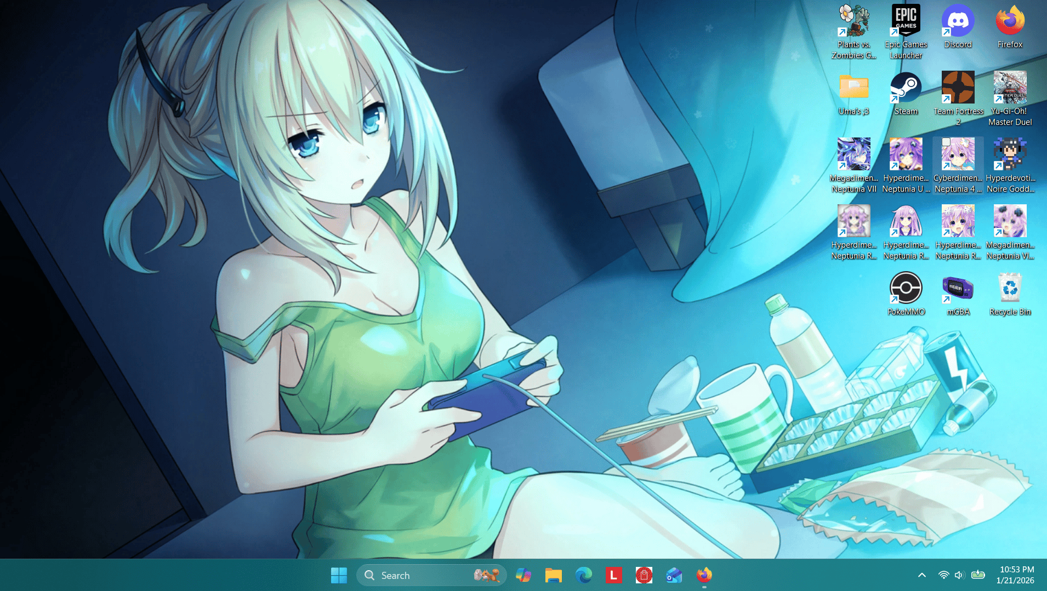Select the Firefox shortcut on the desktop

click(x=1010, y=26)
